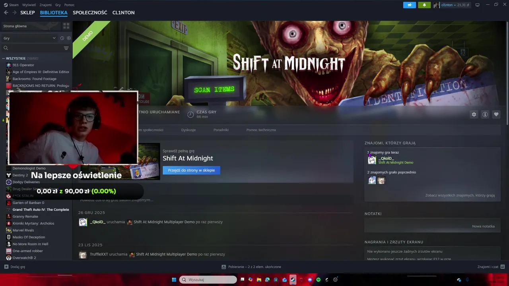Sort library by recent activity clock icon

62,38
